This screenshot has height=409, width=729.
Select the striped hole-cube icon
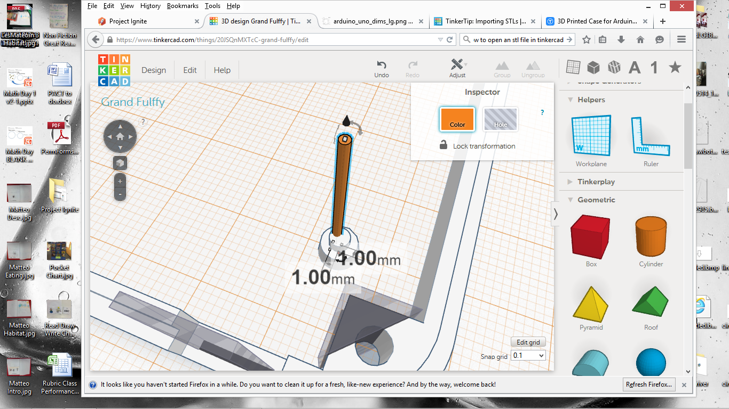tap(614, 67)
